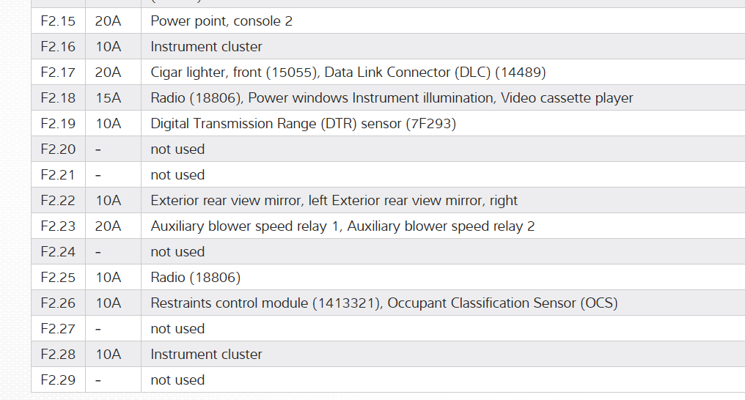Click the Exterior rear view mirror description
Screen dimensions: 745x400
pos(334,201)
